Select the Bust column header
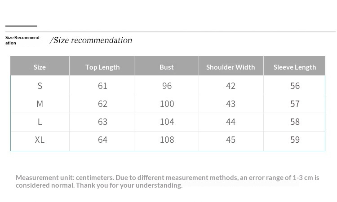 [166, 67]
